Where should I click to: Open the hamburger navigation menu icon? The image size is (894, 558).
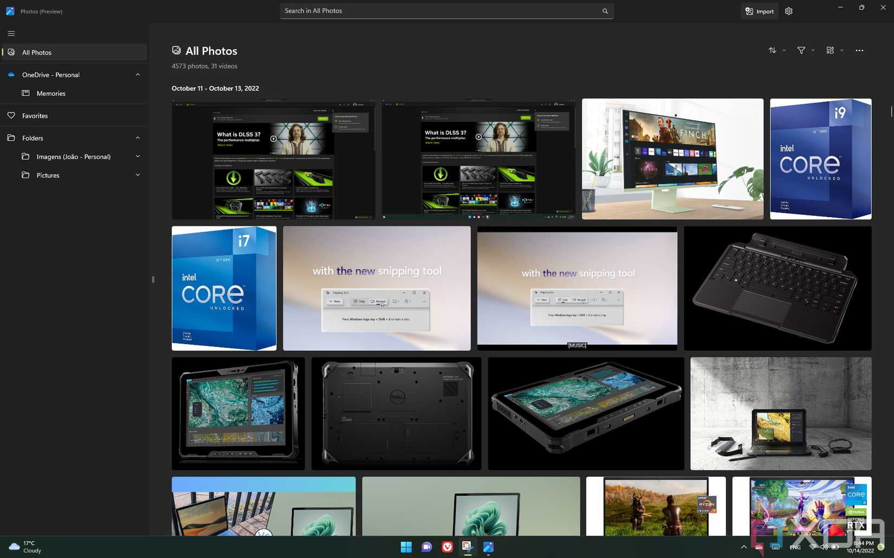[11, 33]
